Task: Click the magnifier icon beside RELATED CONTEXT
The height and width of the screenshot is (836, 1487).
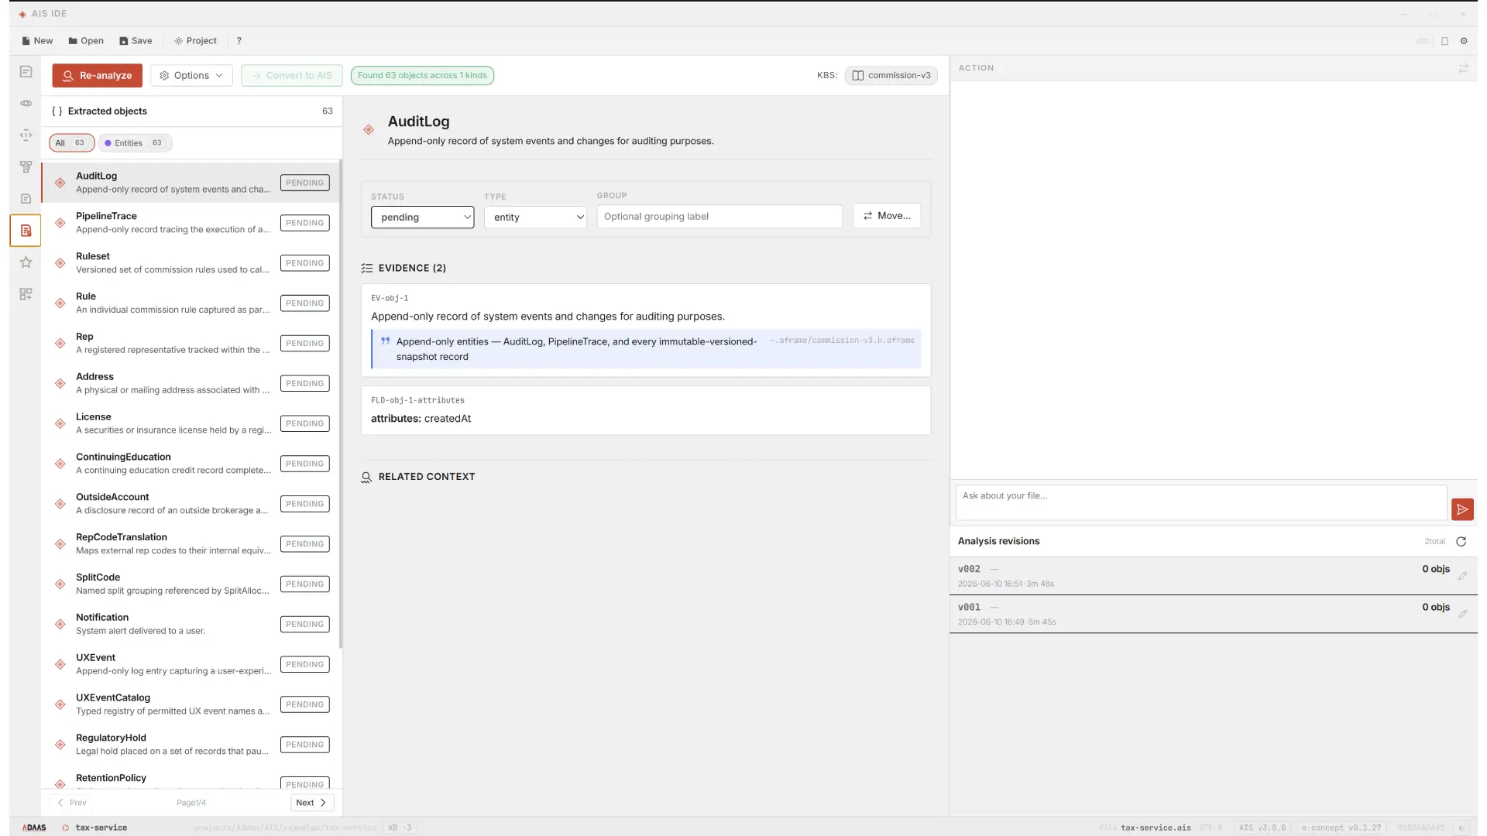Action: pyautogui.click(x=366, y=478)
